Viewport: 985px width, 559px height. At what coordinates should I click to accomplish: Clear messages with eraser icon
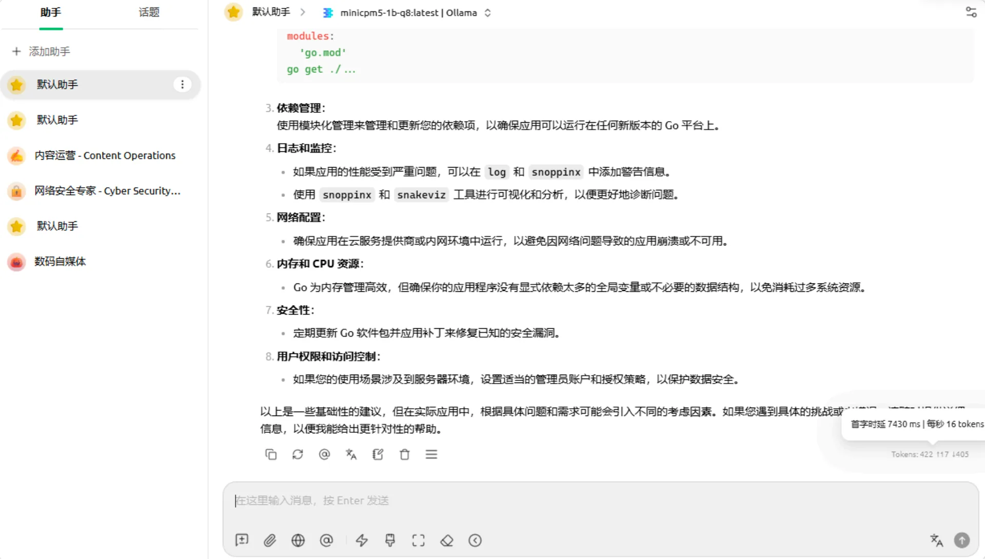(447, 540)
